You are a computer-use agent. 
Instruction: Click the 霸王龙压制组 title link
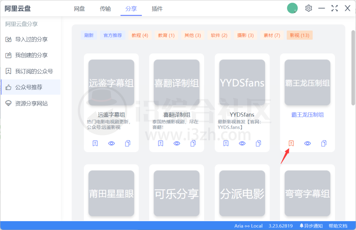[x=308, y=115]
